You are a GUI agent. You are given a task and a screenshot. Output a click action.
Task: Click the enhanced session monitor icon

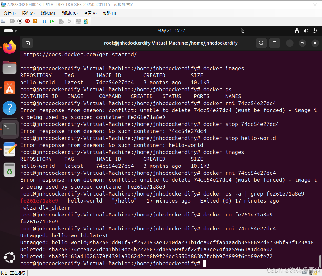[78, 21]
